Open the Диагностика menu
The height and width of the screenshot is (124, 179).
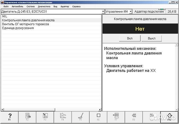(44, 6)
